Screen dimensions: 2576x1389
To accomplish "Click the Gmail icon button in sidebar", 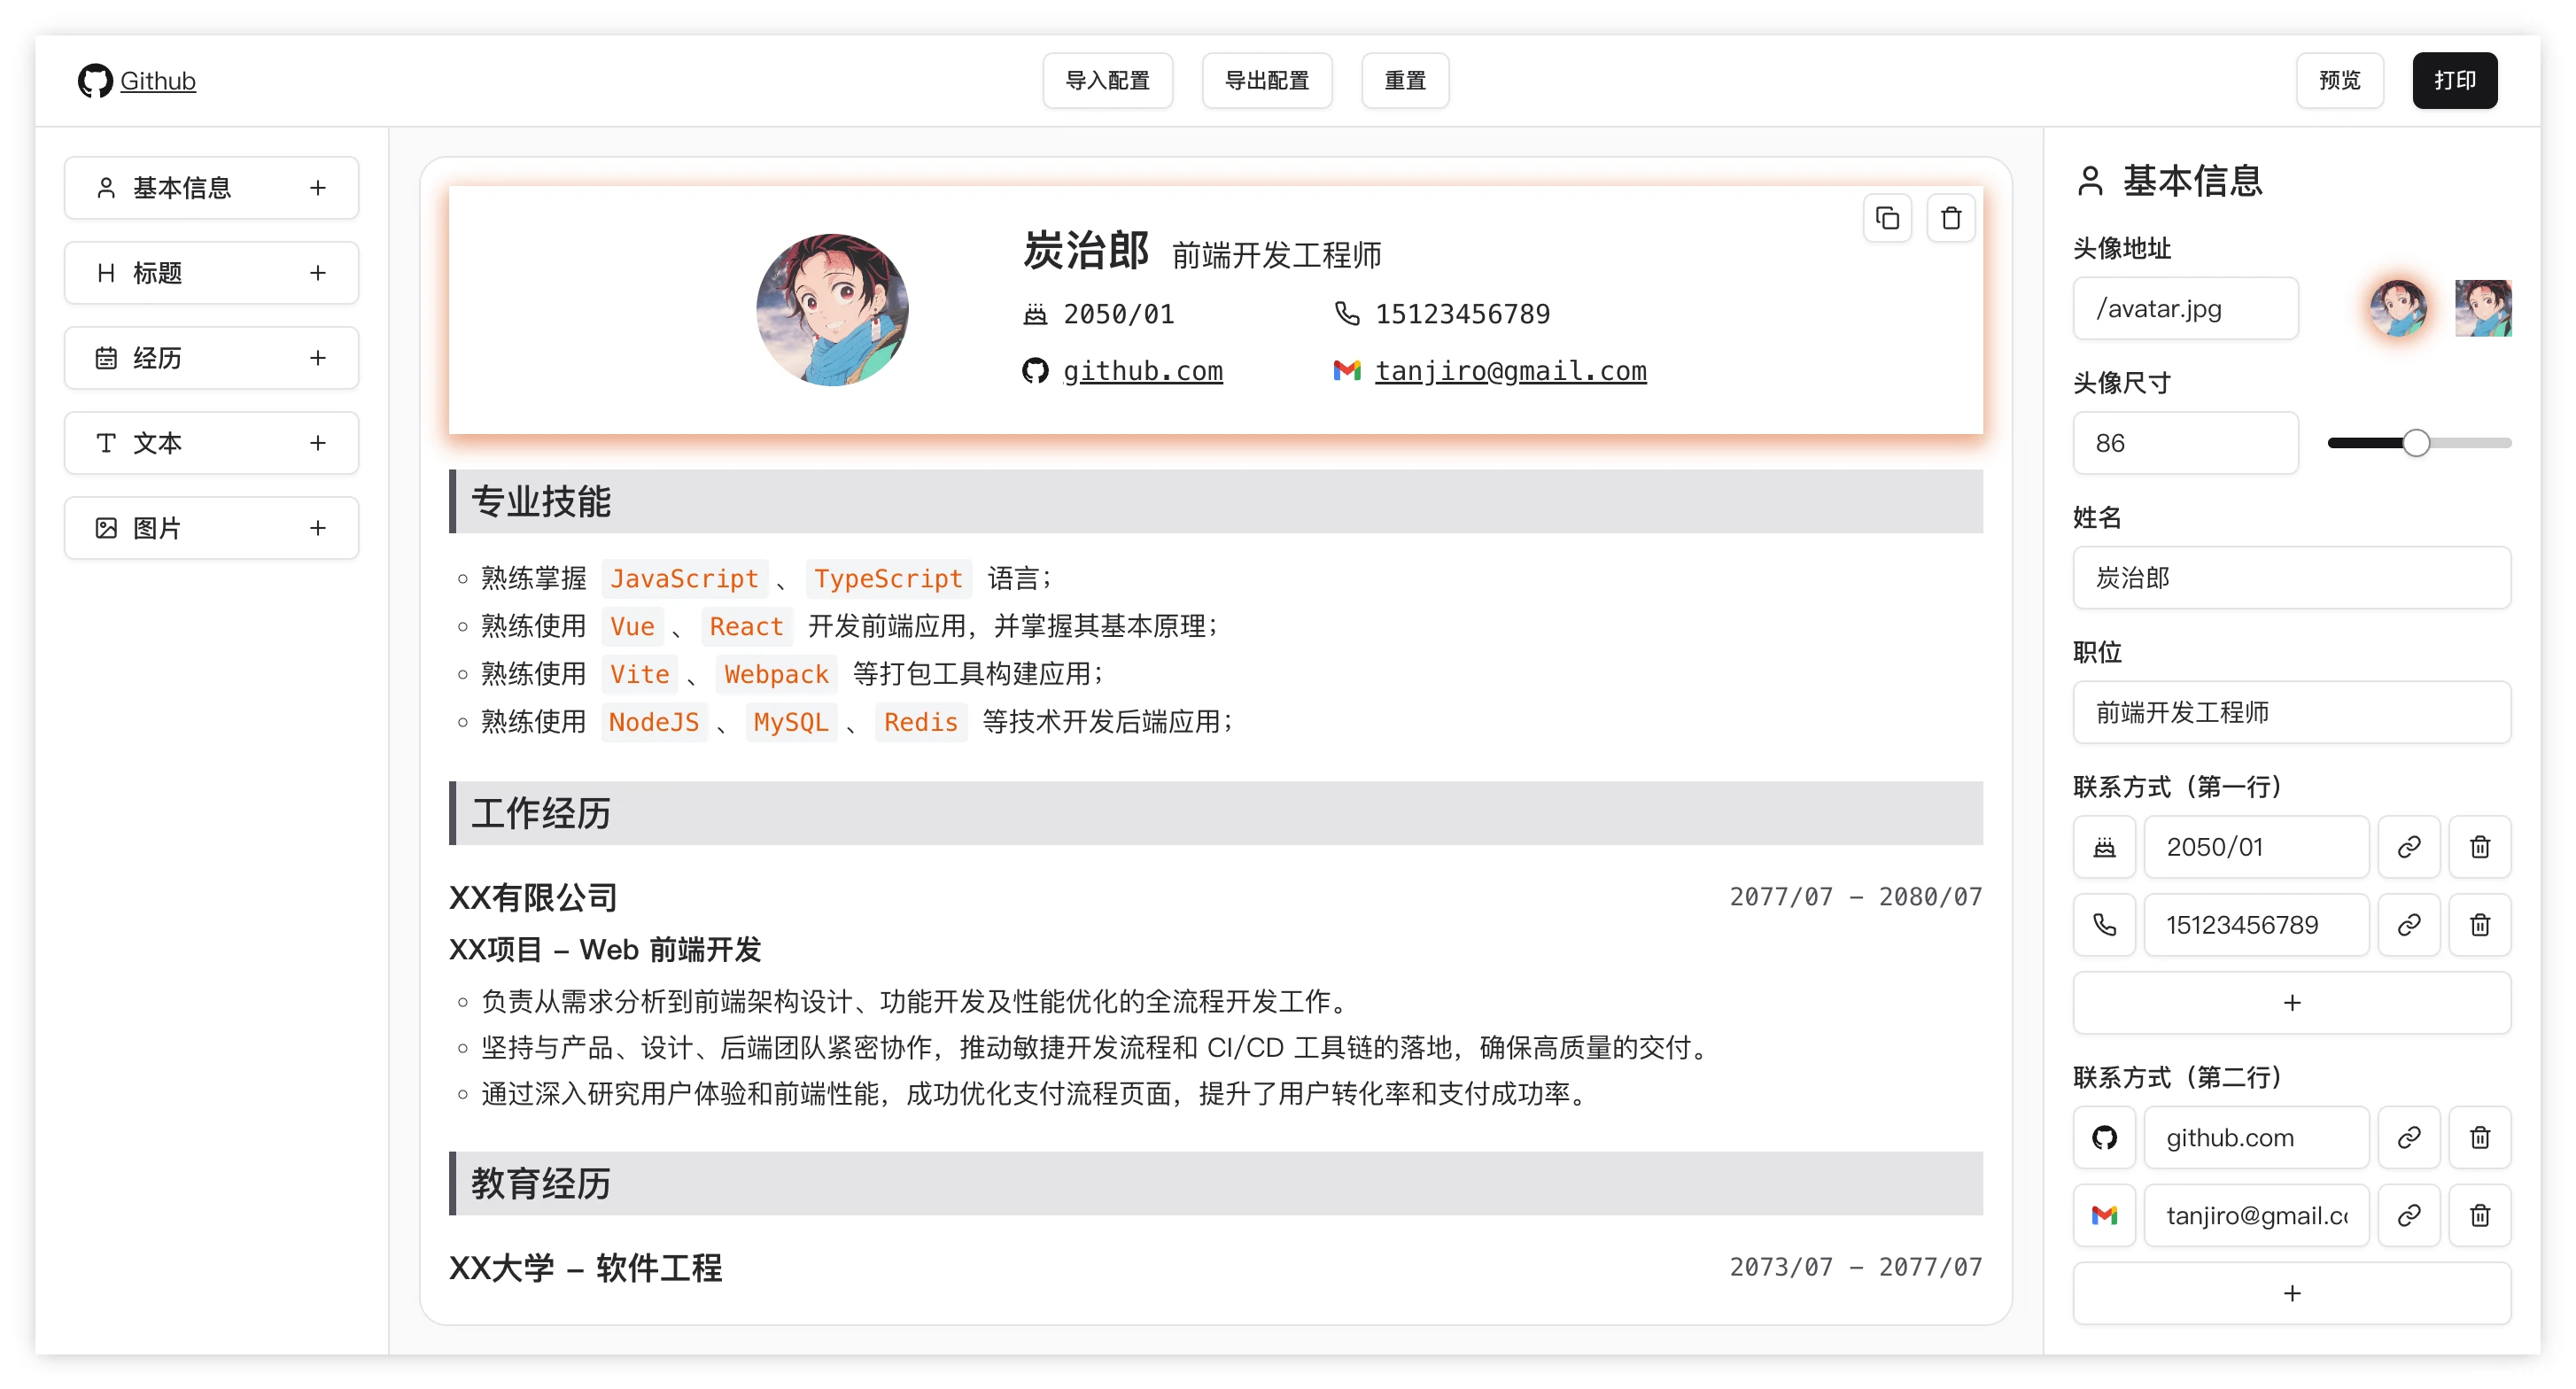I will click(x=2104, y=1215).
